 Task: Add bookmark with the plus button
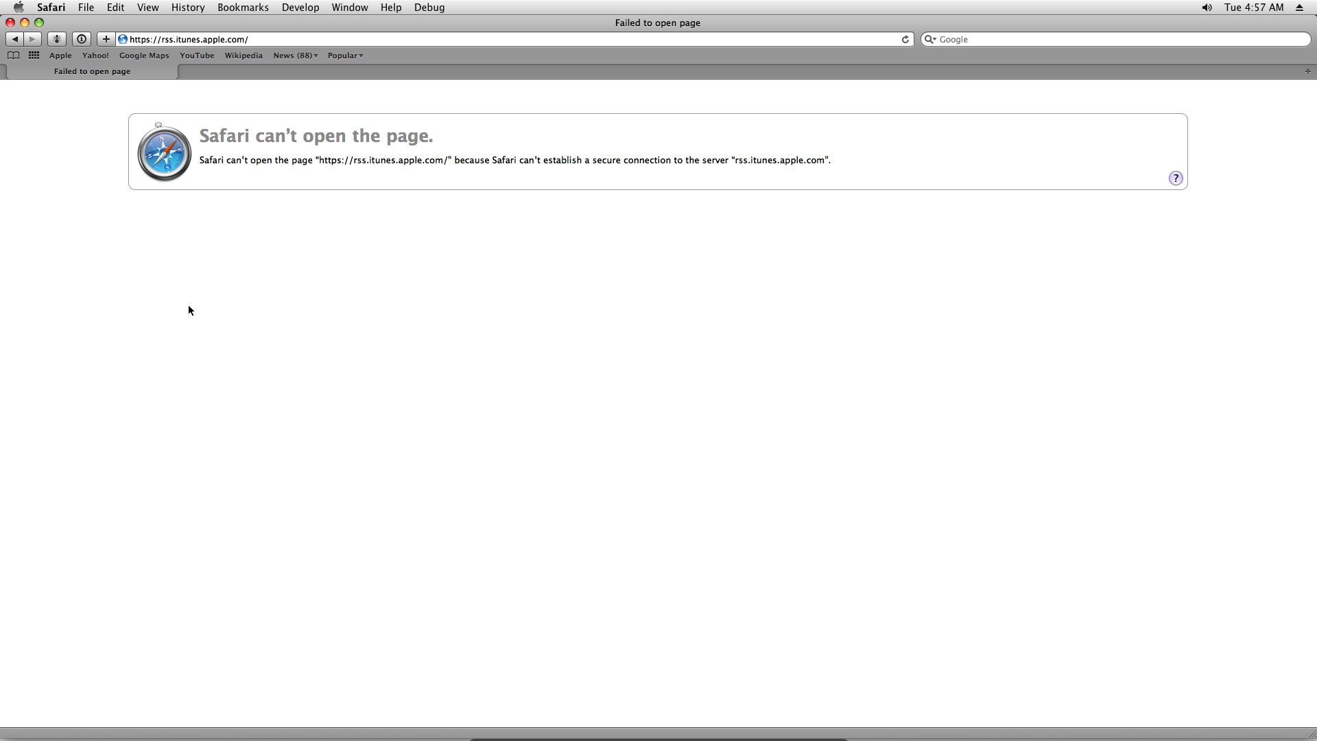click(x=106, y=39)
